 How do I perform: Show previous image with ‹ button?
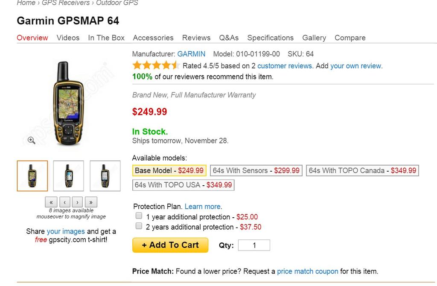[x=64, y=202]
